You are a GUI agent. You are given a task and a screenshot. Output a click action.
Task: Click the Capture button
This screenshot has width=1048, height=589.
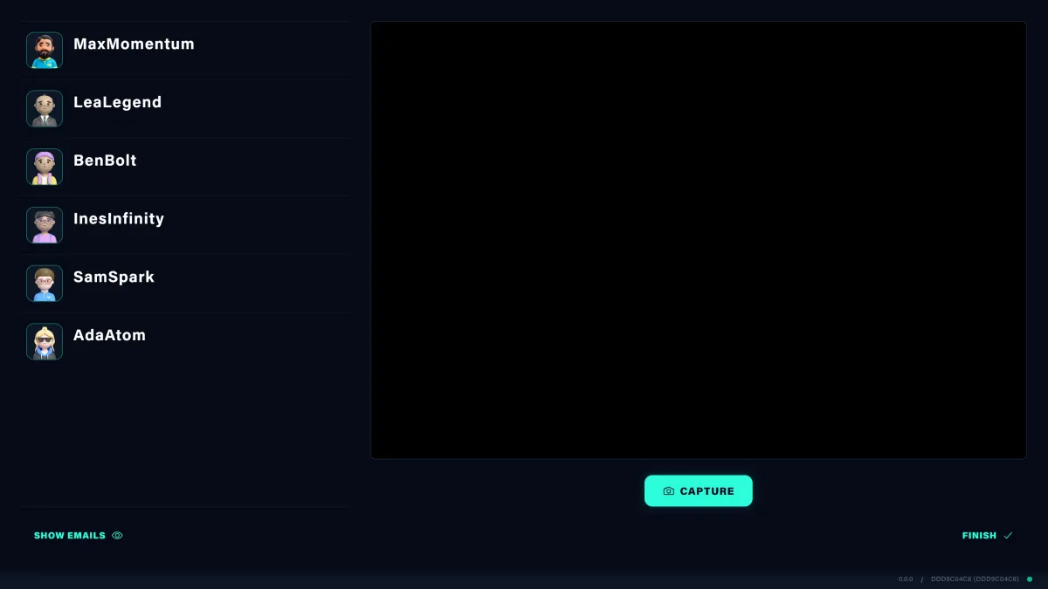tap(699, 491)
